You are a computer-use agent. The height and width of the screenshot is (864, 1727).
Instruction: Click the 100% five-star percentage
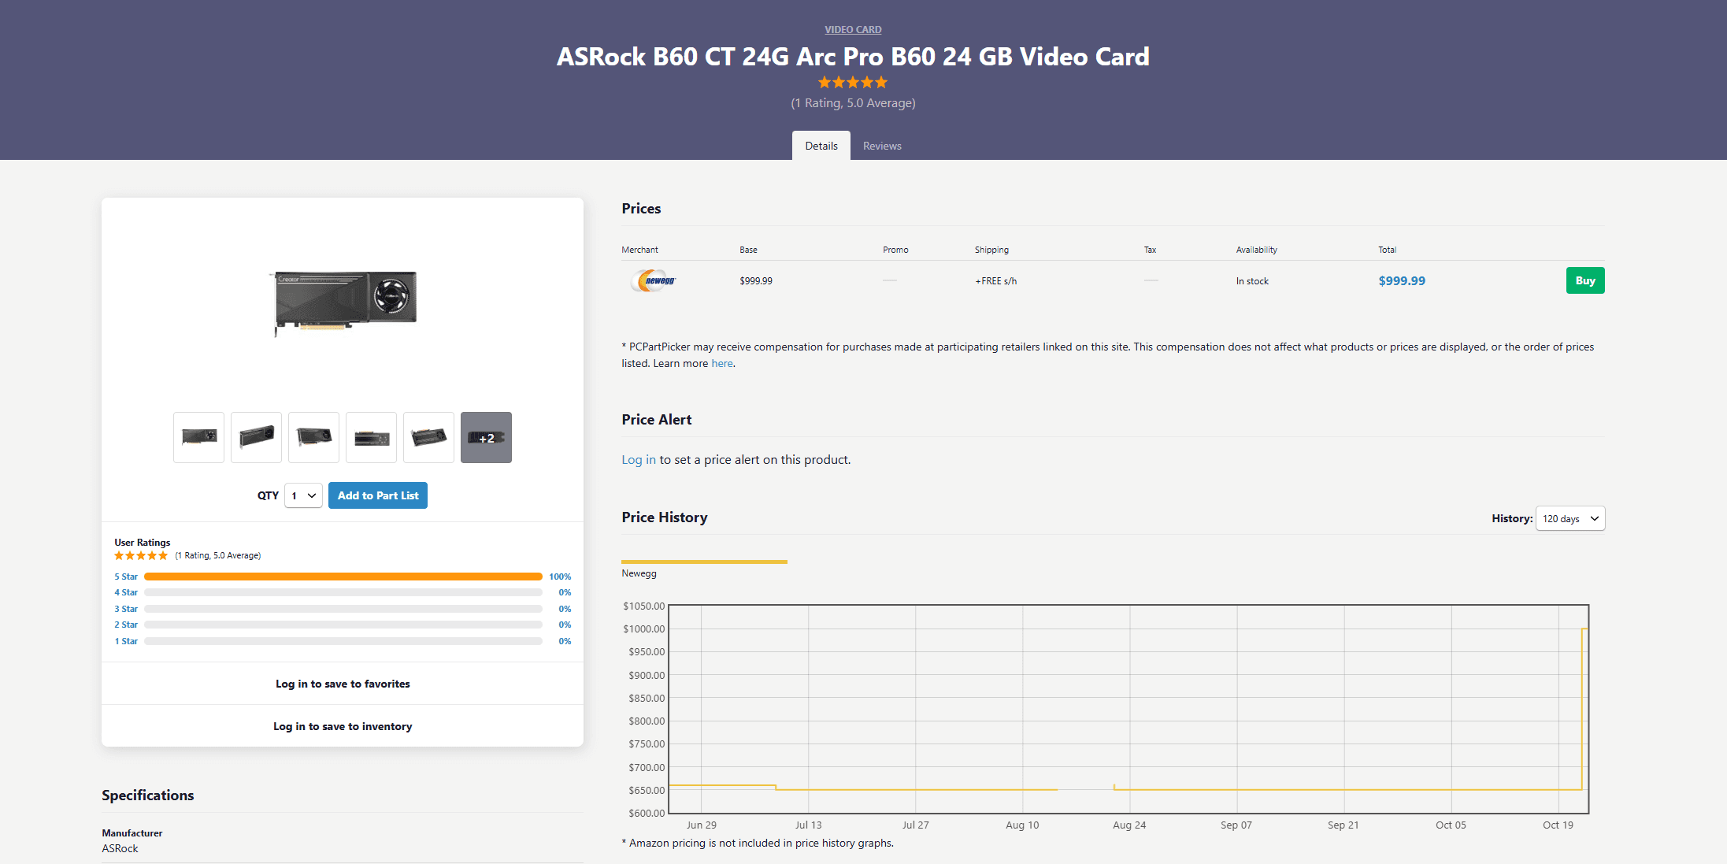(560, 577)
